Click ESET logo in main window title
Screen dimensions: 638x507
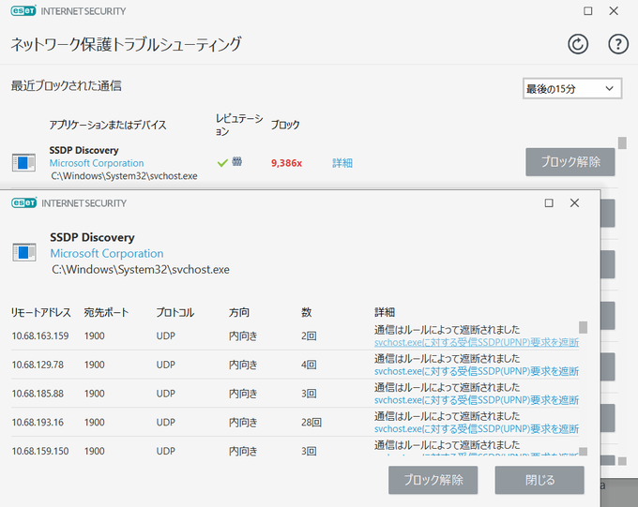(23, 11)
